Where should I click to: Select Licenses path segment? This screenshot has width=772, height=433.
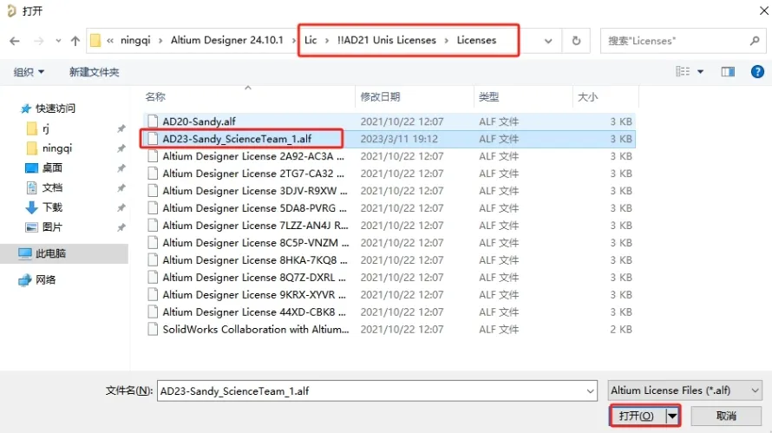(x=476, y=41)
